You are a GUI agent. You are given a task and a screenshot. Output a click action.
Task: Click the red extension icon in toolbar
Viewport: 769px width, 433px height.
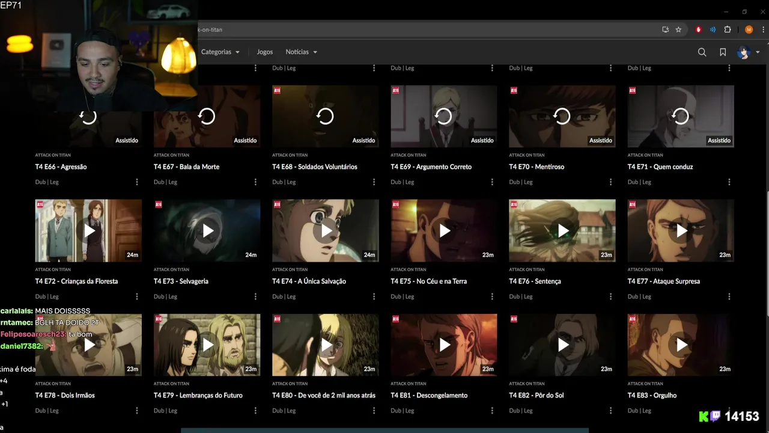pos(698,29)
